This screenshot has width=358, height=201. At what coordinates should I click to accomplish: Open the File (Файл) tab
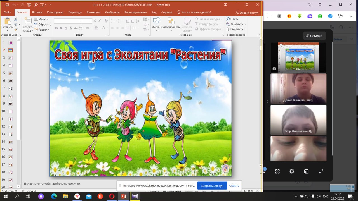click(7, 12)
